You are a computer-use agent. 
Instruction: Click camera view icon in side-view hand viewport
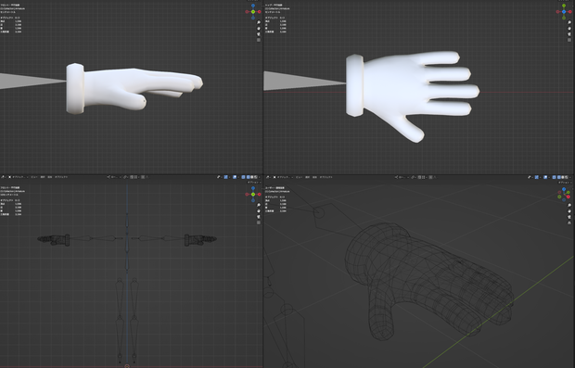[259, 34]
